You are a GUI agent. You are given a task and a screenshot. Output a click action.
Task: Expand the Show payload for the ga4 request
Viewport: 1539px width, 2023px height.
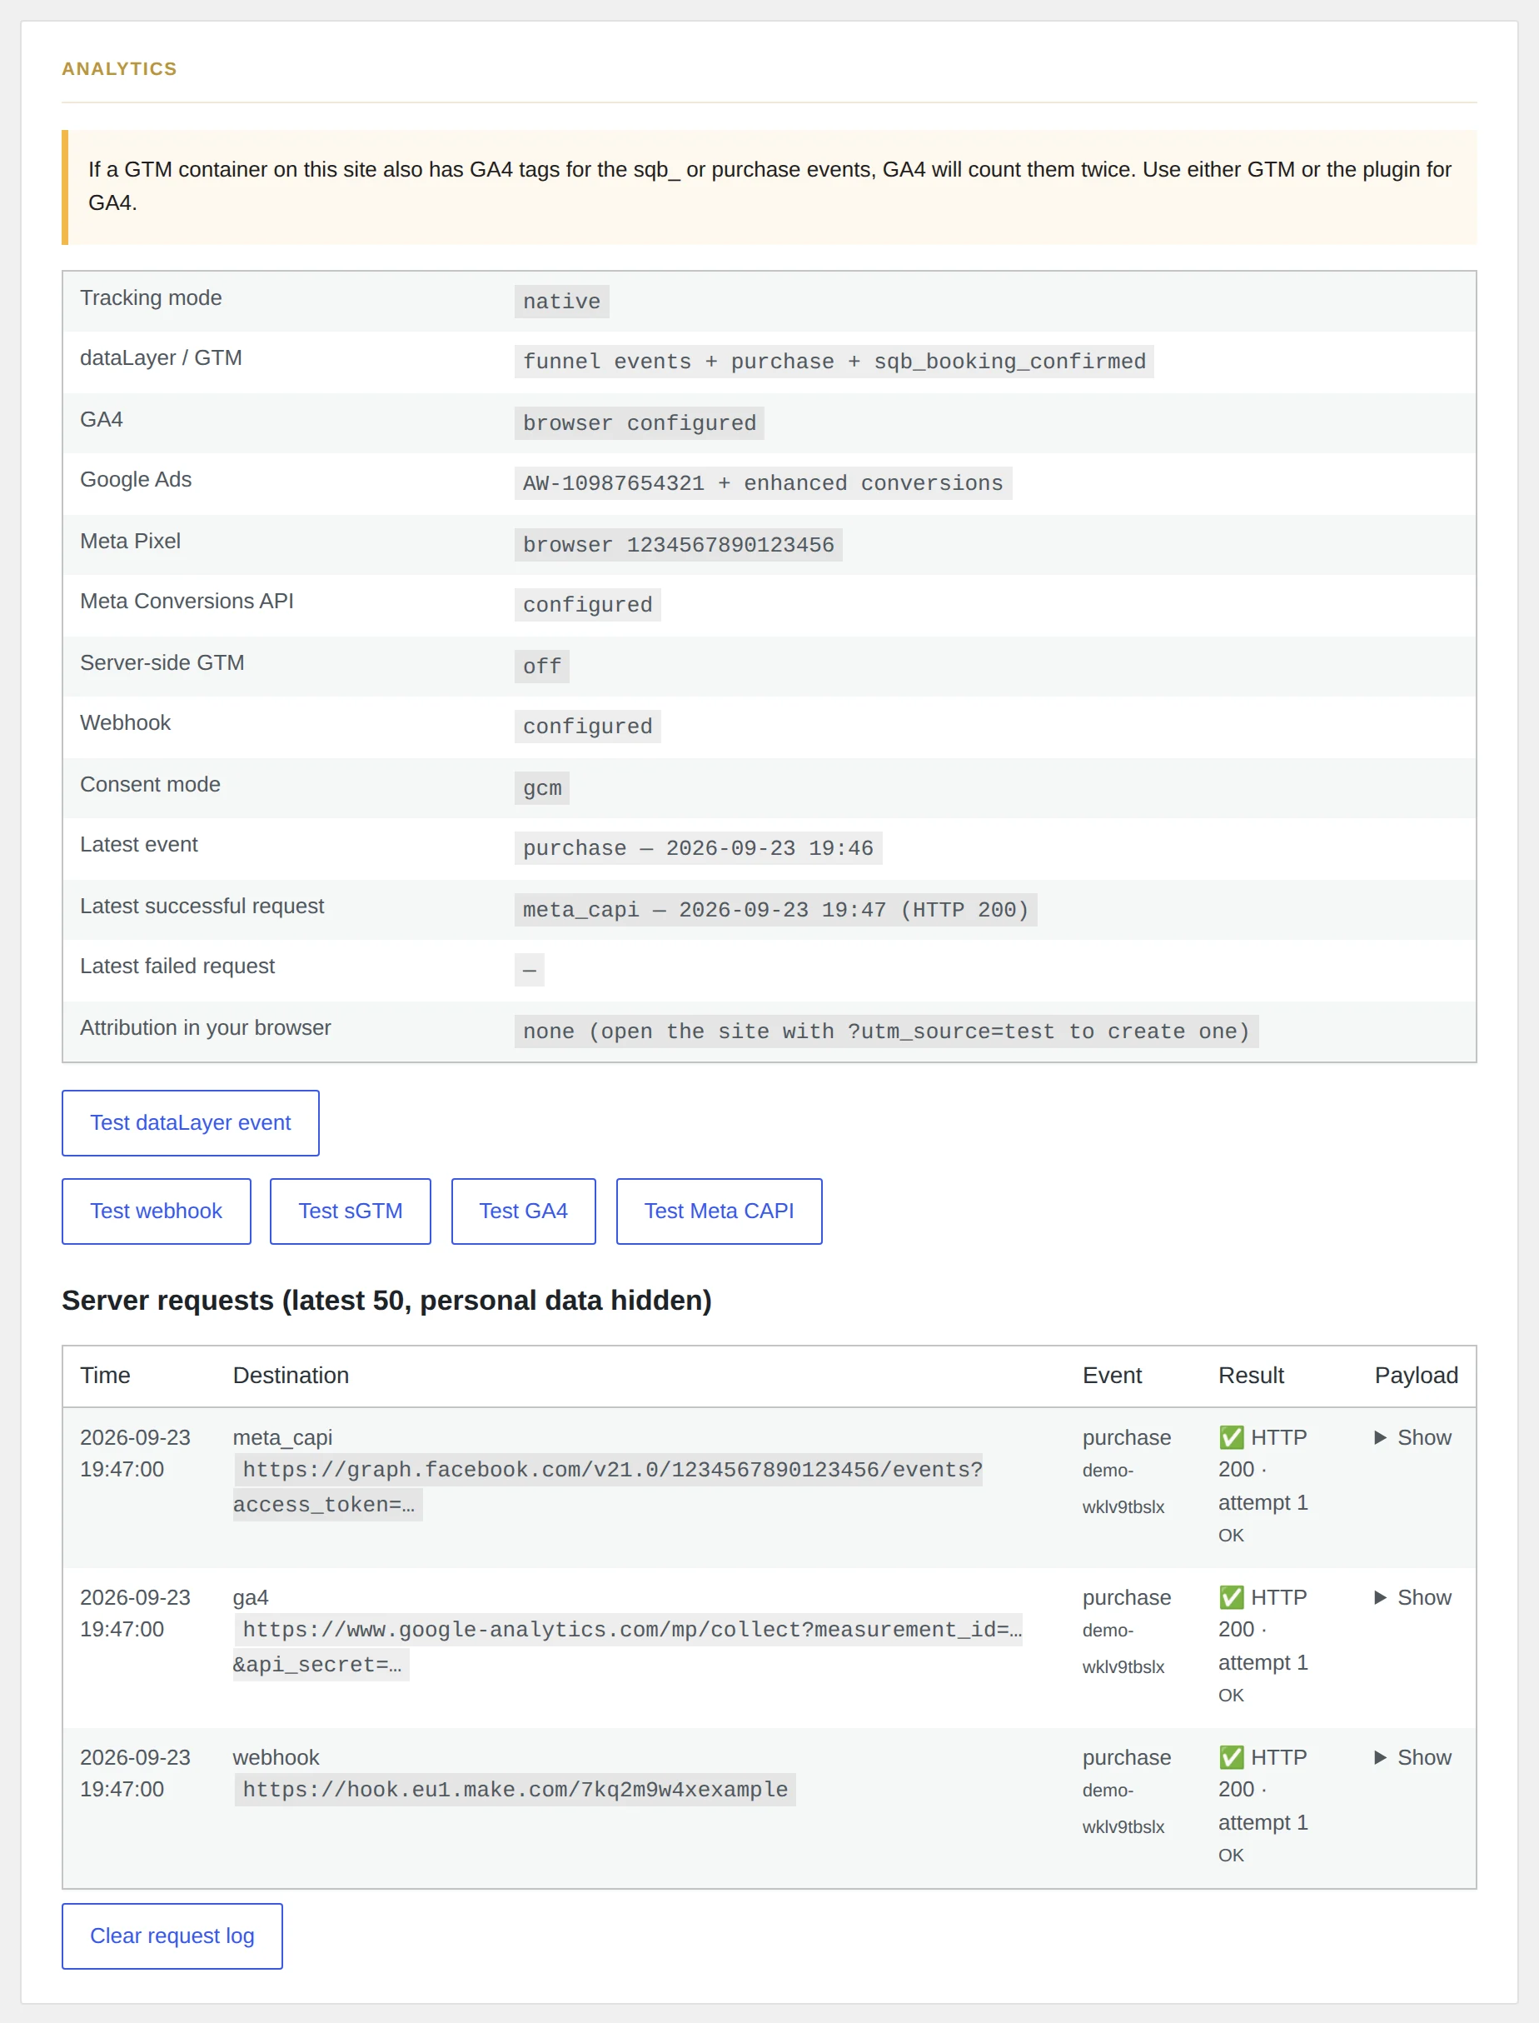(1412, 1598)
